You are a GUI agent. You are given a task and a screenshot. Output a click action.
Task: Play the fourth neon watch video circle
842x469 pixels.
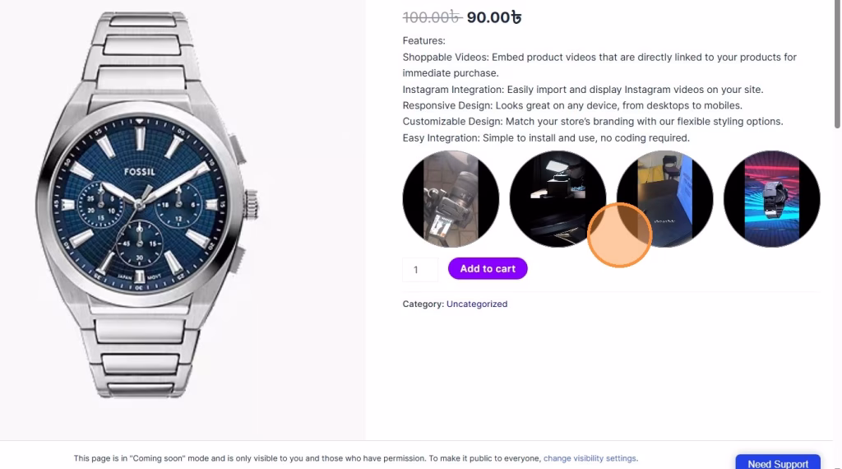coord(771,199)
